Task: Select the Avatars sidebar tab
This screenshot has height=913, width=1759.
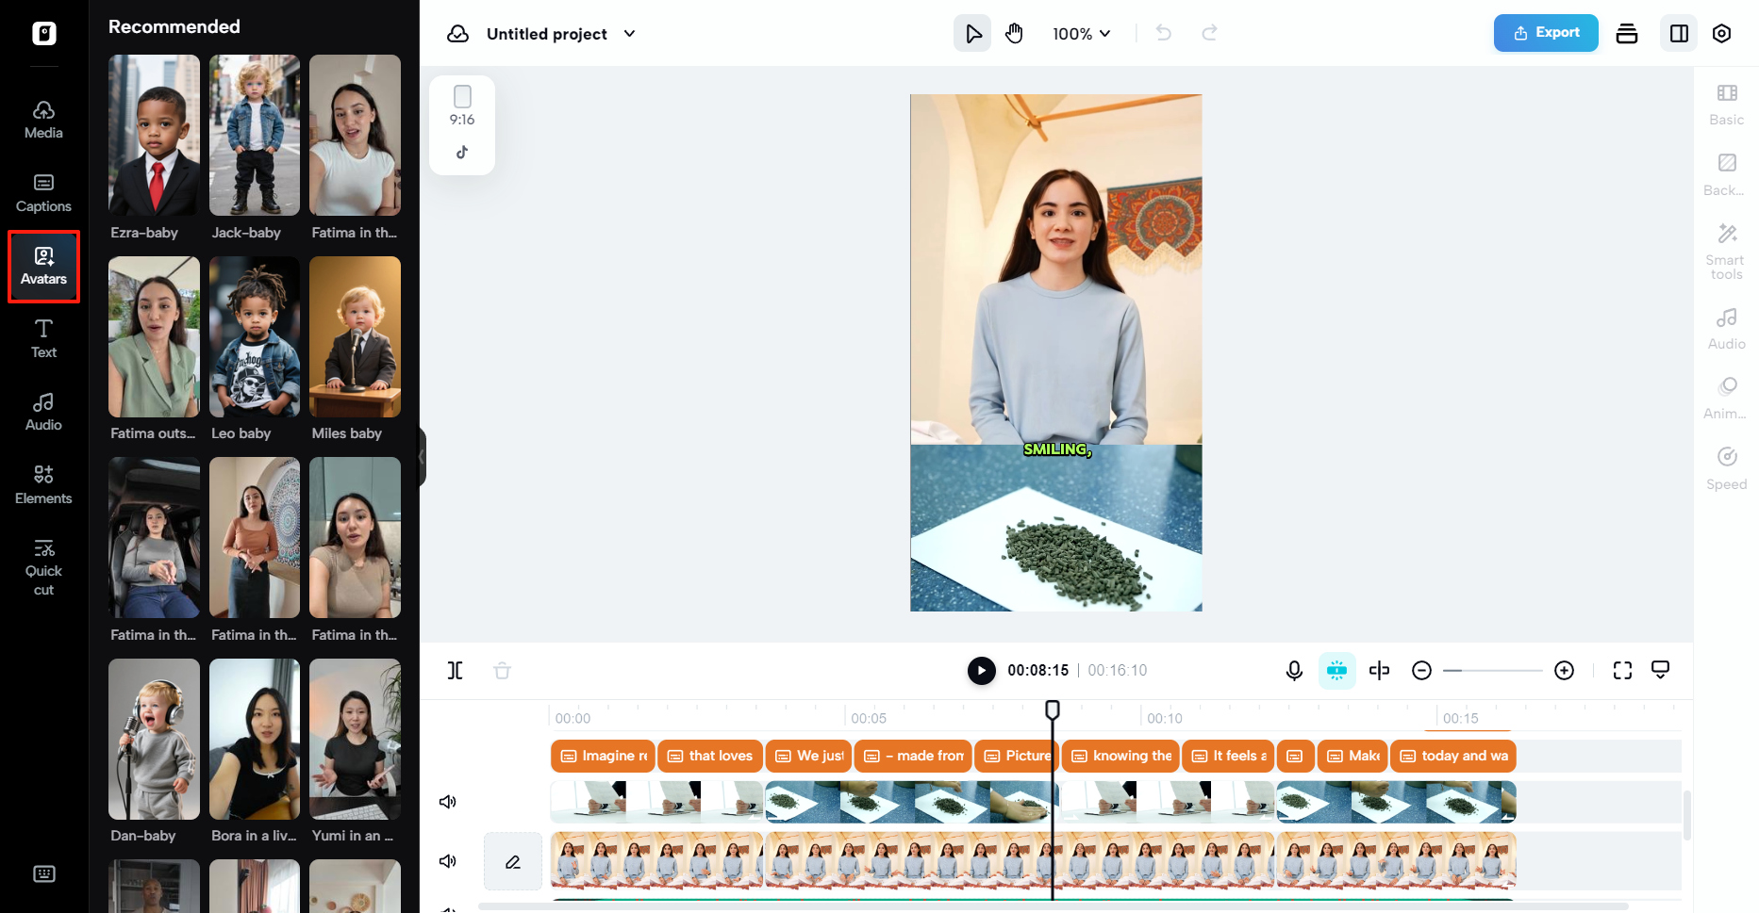Action: tap(43, 267)
